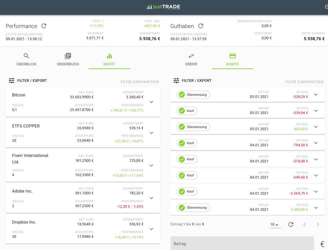Click the Überweisung chip dated 05.01.2021 -328,29 €

point(193,95)
